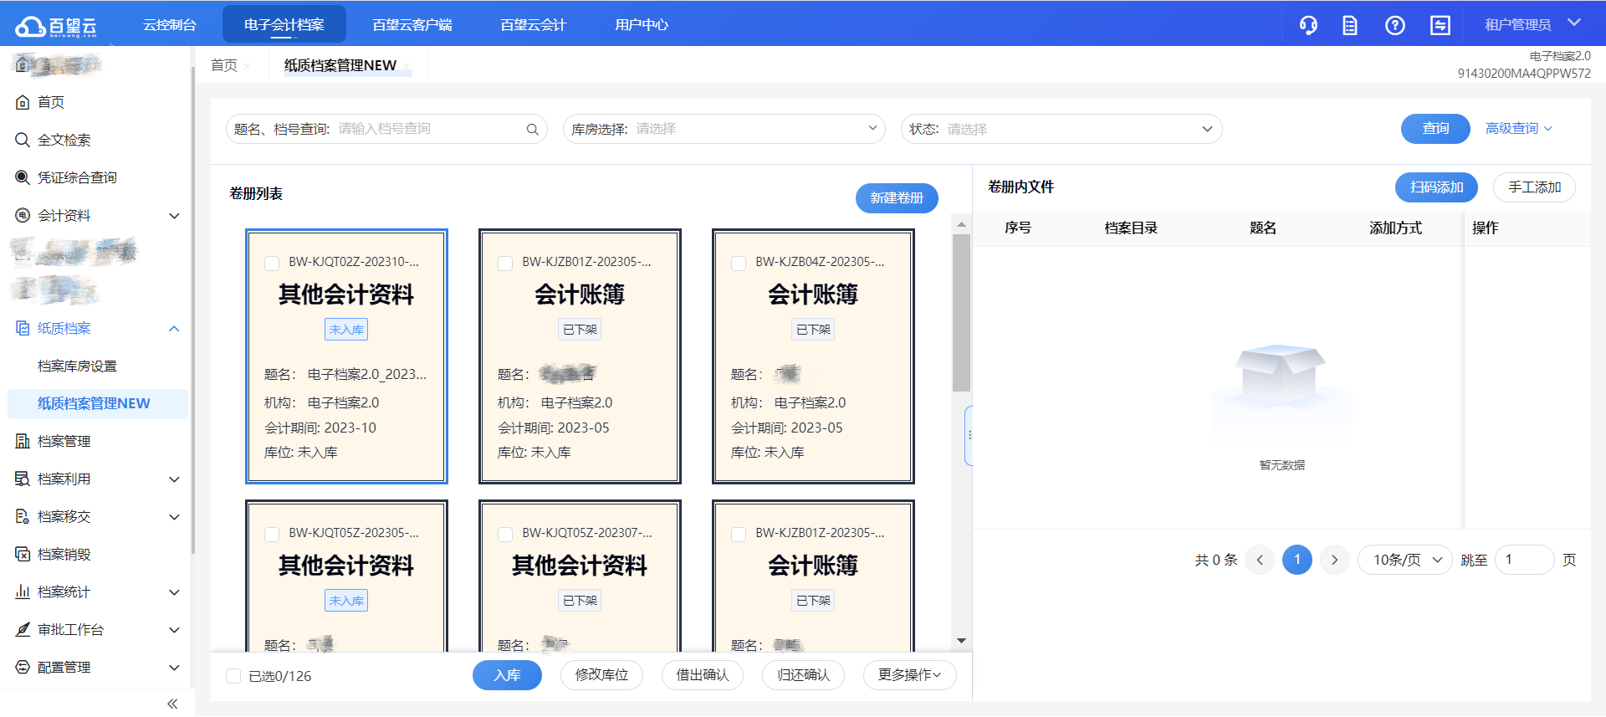1606x717 pixels.
Task: Click the 会计资料 sidebar icon
Action: click(x=23, y=215)
